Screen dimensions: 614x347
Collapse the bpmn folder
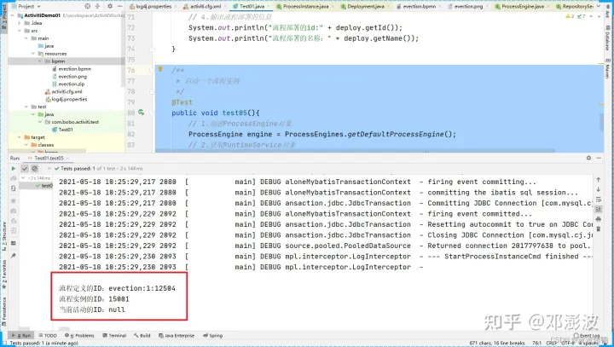(x=40, y=61)
